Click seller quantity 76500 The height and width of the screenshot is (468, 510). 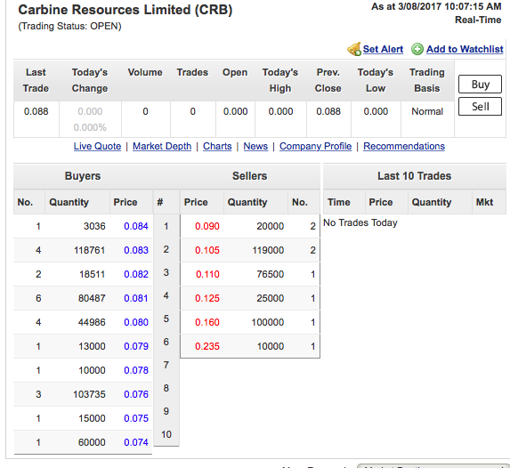click(x=271, y=274)
